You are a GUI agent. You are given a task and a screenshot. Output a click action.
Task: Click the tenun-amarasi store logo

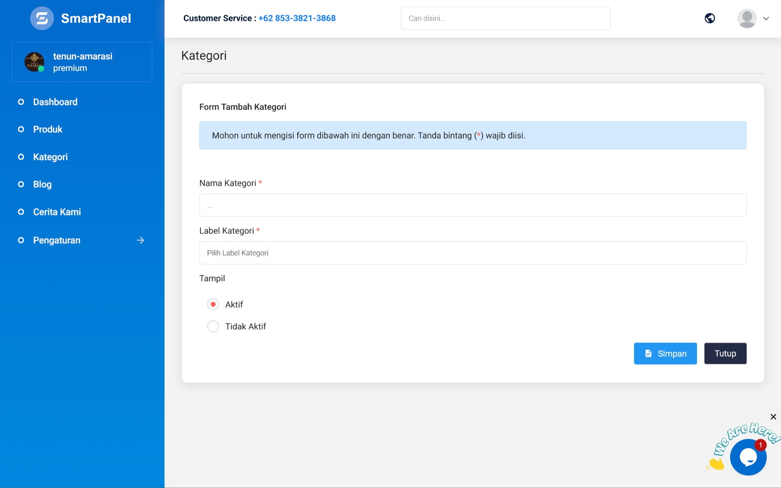coord(34,62)
